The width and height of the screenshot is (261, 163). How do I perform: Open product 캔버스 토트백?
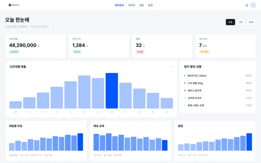(218, 91)
